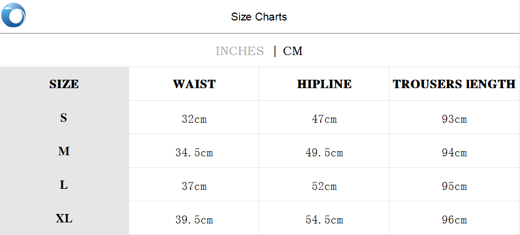Select the XL size row label
The image size is (520, 235).
coord(64,219)
